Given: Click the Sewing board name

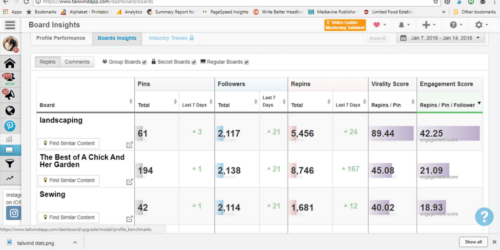Looking at the screenshot, I should click(52, 194).
